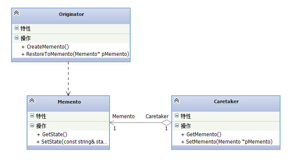Collapse the Originator class chevron icon

coord(16,13)
